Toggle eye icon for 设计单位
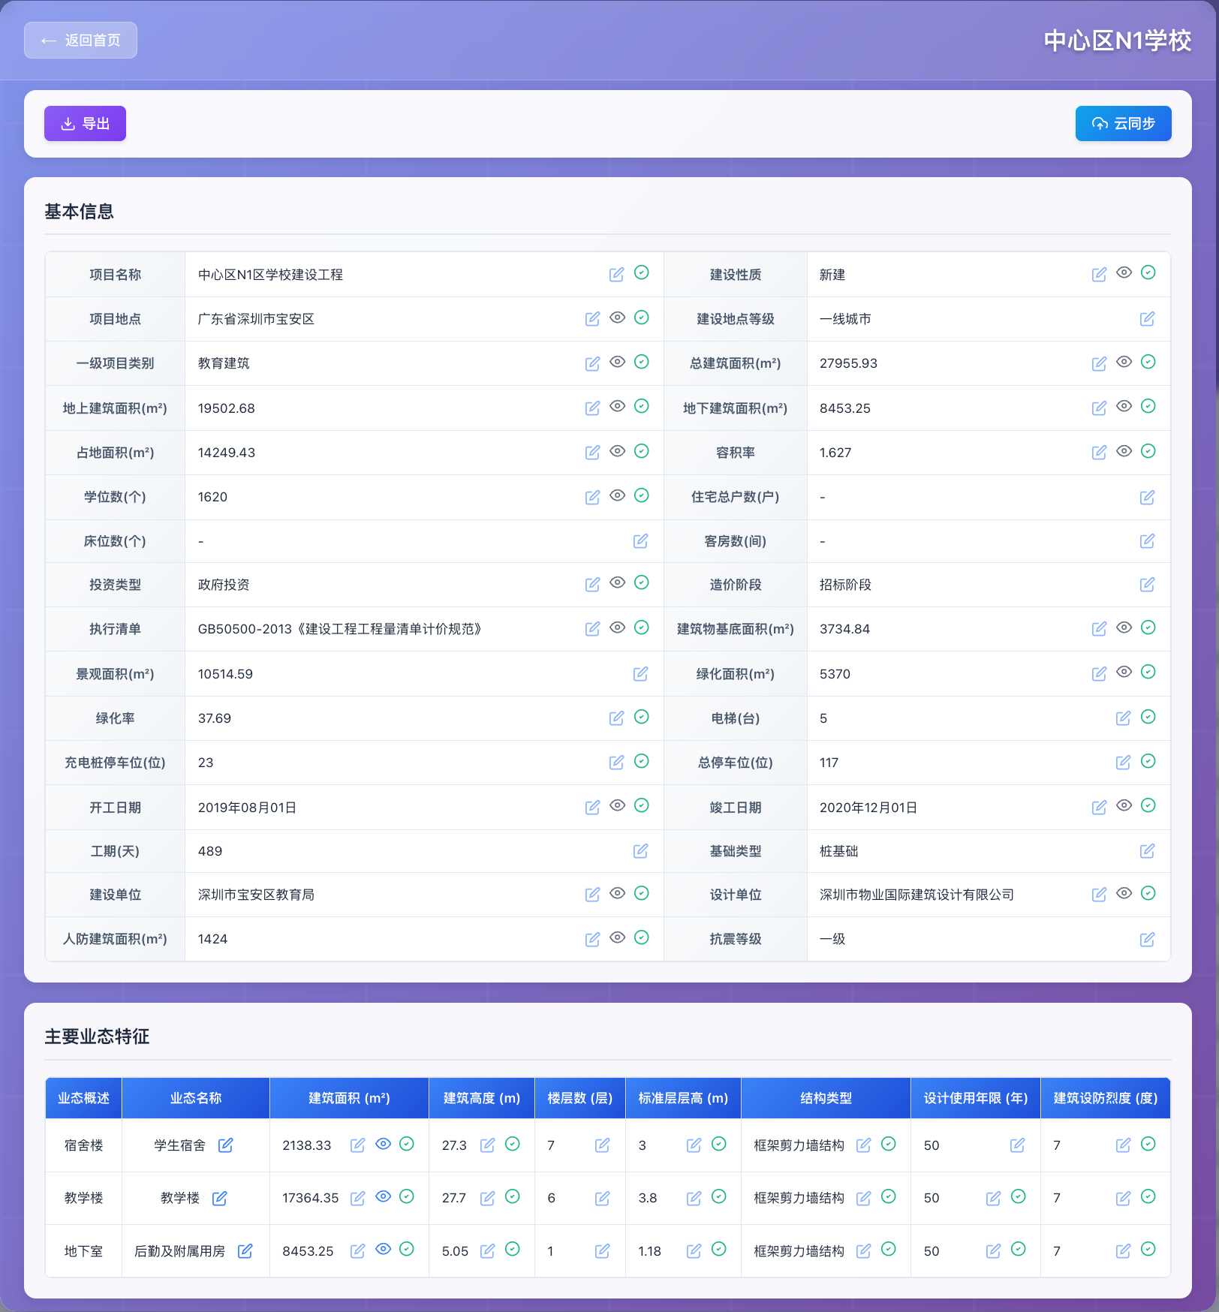This screenshot has height=1312, width=1219. (1124, 893)
